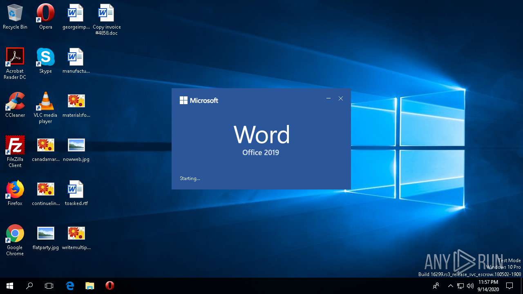523x294 pixels.
Task: Open taskbar Search magnifier
Action: [x=29, y=286]
